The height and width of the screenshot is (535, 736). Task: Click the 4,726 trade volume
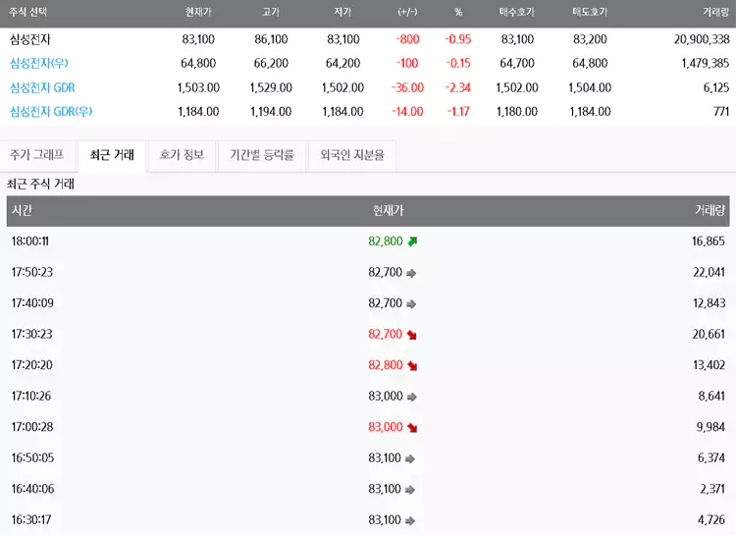(x=711, y=520)
